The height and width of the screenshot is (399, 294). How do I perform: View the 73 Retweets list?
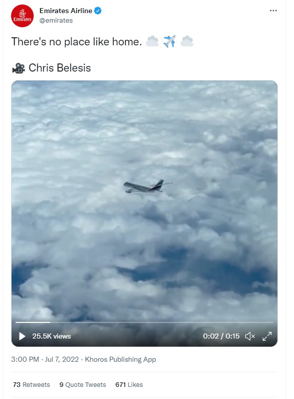pos(32,384)
